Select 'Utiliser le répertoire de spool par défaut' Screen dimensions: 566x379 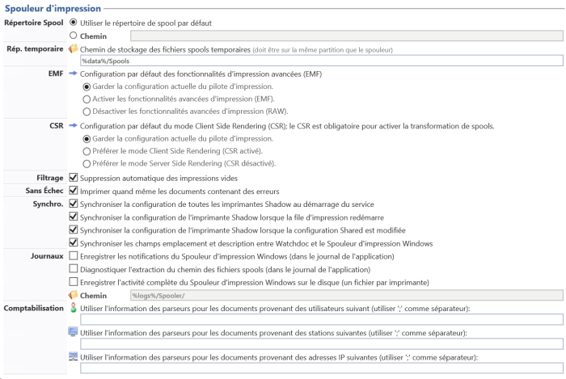74,23
